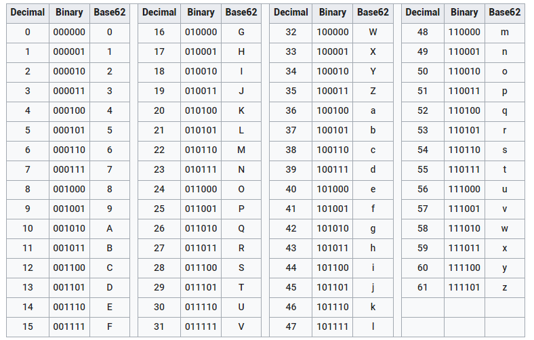This screenshot has height=340, width=534.
Task: Click Base62 header above lowercase m
Action: click(505, 13)
